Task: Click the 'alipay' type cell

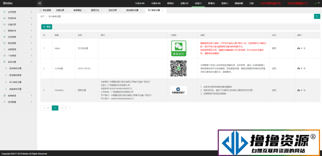Action: tap(57, 48)
